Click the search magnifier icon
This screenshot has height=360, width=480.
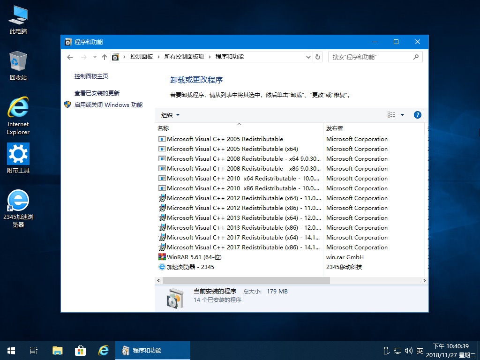(x=416, y=57)
